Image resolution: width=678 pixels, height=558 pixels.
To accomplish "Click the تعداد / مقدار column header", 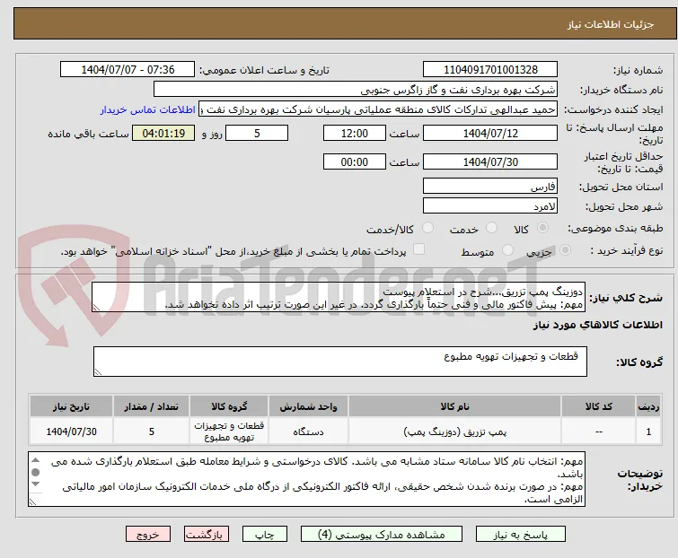I will tap(152, 406).
